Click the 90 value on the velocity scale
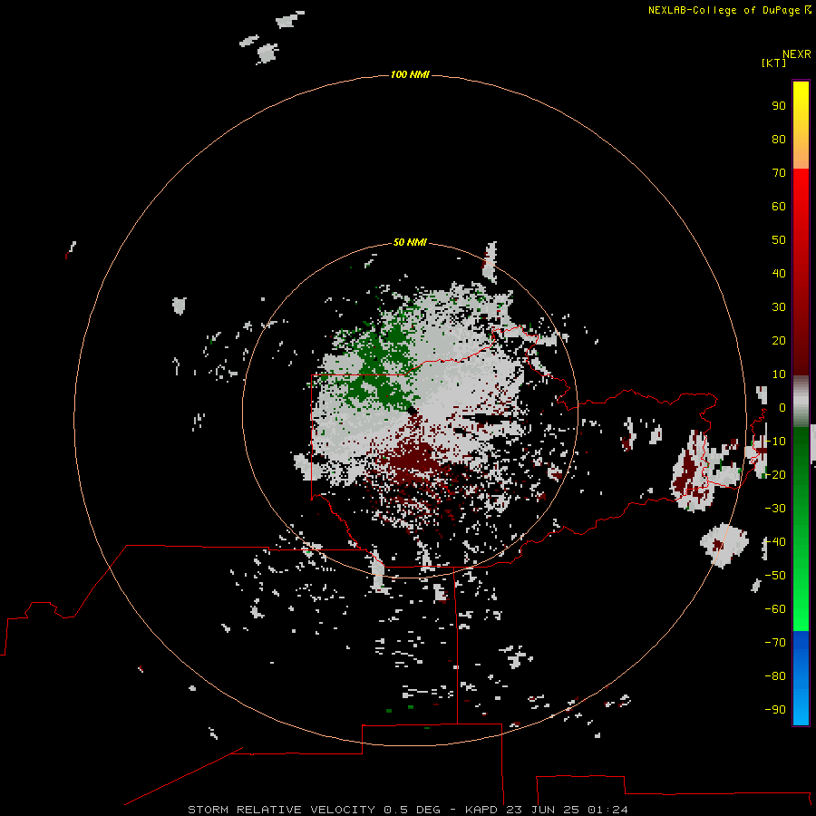The image size is (816, 816). [779, 106]
